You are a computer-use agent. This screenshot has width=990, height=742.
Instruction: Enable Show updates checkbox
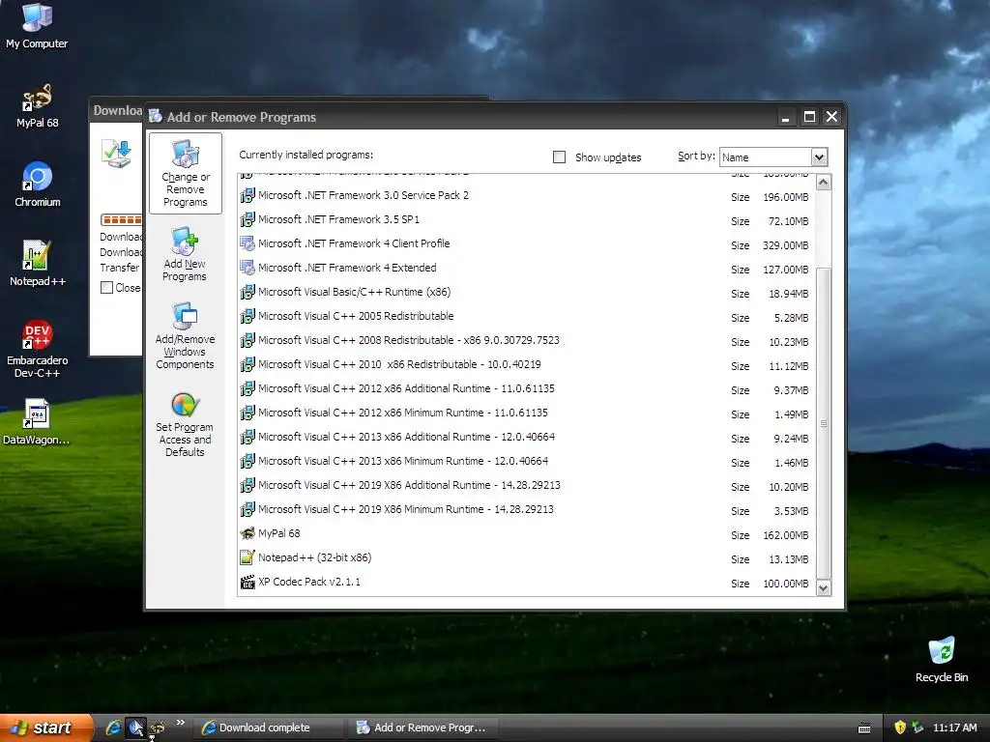[560, 157]
